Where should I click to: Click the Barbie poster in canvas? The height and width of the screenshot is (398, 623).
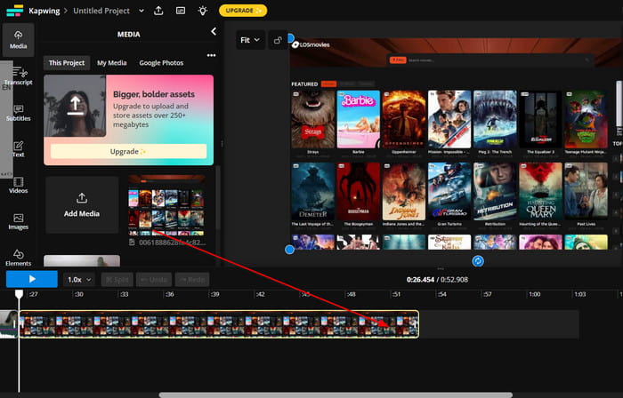coord(359,119)
